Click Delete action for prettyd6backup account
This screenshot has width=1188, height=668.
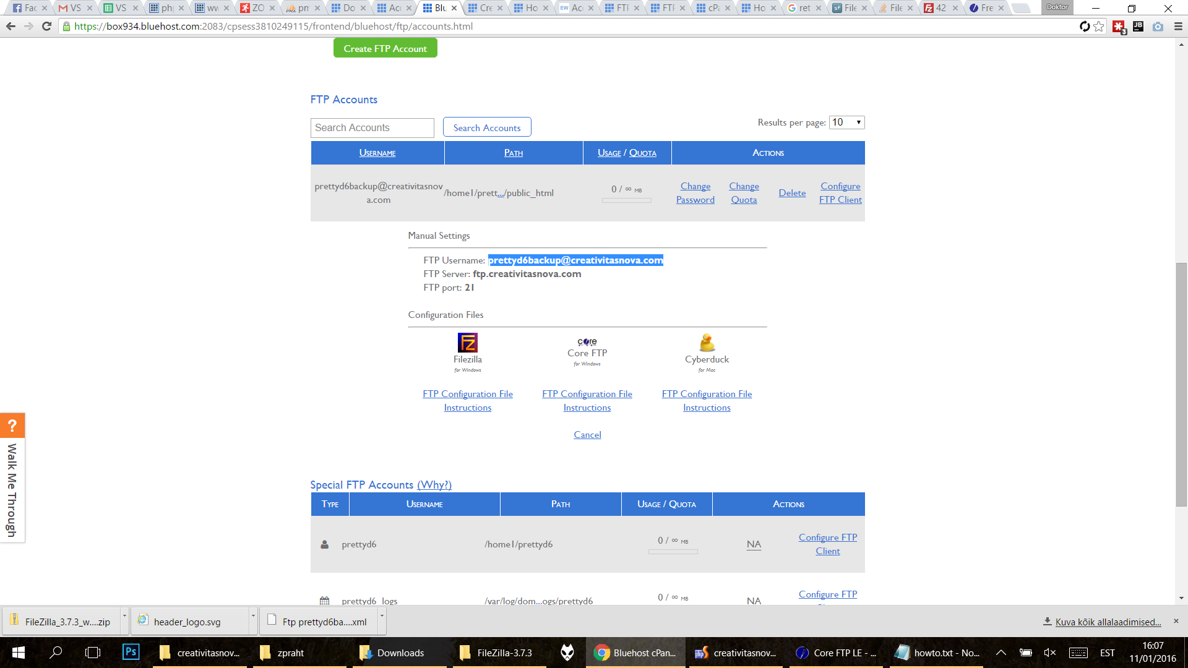[791, 192]
